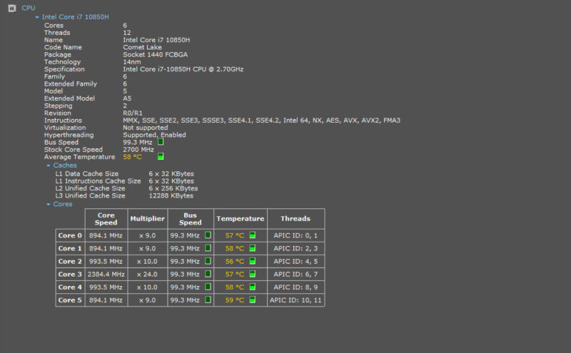Click the Revision value R0/R1
The height and width of the screenshot is (353, 571).
click(x=133, y=113)
